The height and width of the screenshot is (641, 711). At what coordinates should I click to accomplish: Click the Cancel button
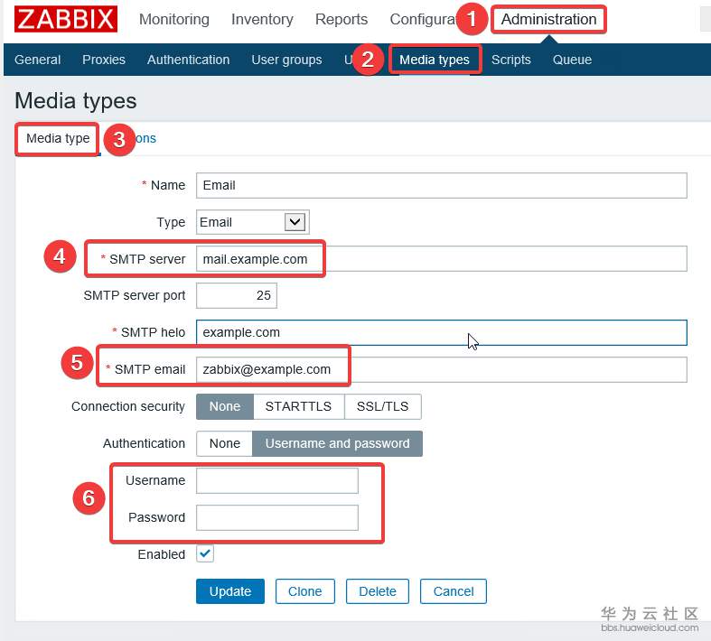tap(454, 591)
